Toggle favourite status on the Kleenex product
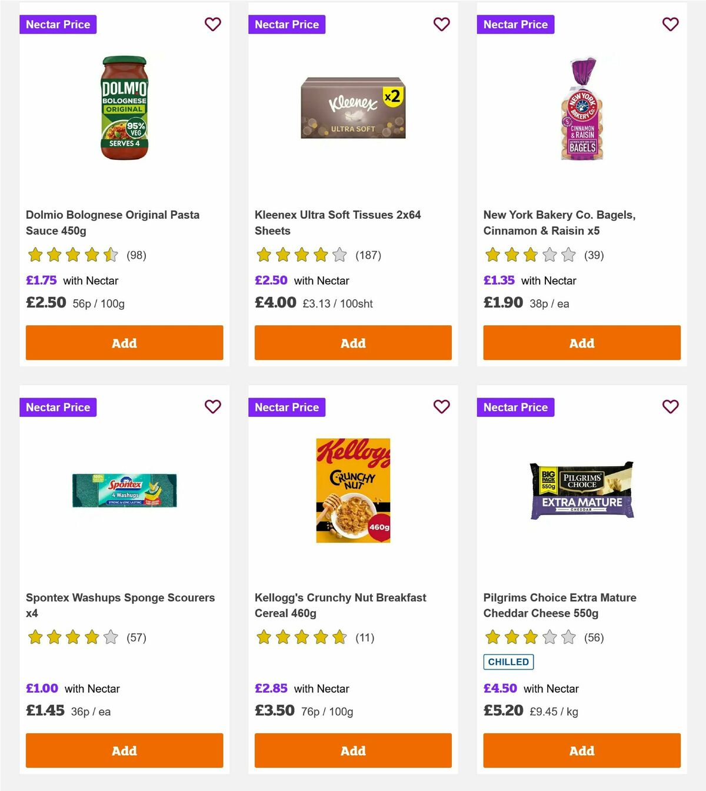The image size is (706, 791). (x=441, y=24)
